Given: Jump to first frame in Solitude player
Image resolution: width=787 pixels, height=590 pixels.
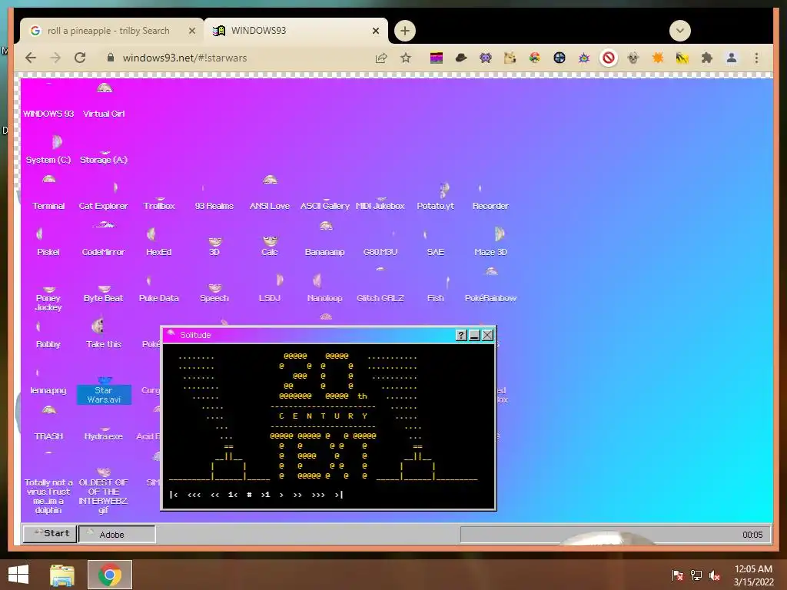Looking at the screenshot, I should pos(174,495).
